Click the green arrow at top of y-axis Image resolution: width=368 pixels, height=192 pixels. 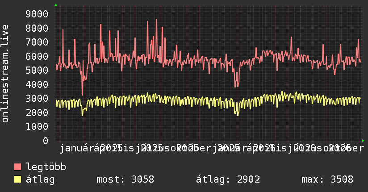[x=56, y=5]
